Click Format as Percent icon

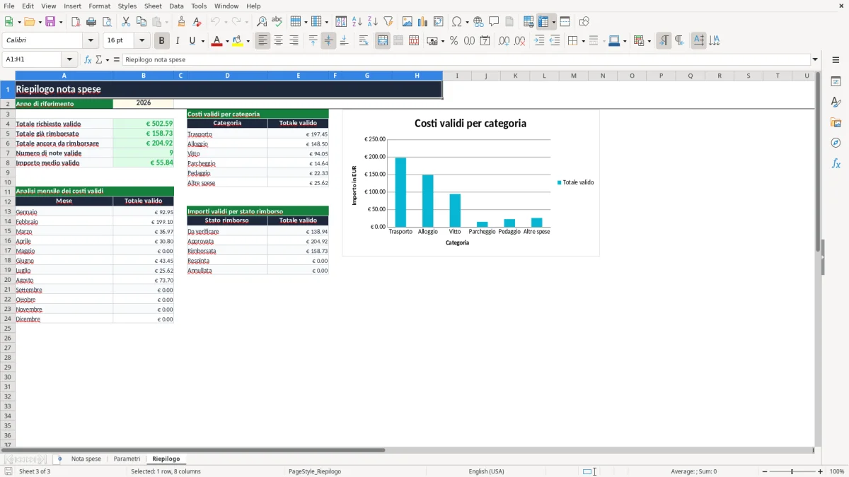pyautogui.click(x=454, y=41)
